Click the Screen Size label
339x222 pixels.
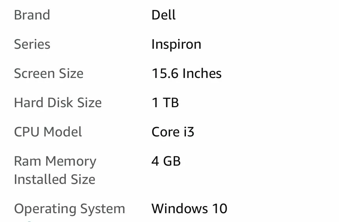pos(49,74)
